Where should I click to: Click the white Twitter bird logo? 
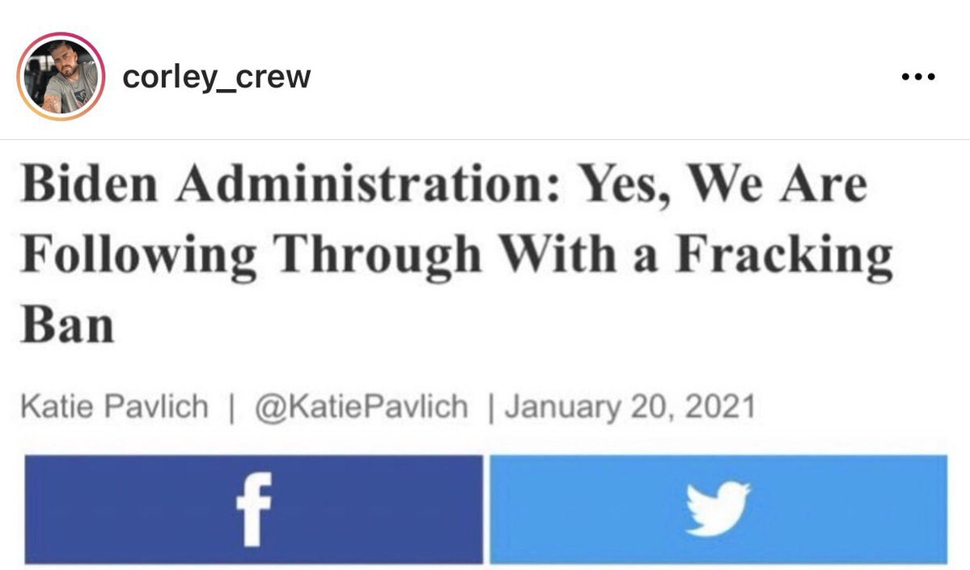(x=718, y=508)
